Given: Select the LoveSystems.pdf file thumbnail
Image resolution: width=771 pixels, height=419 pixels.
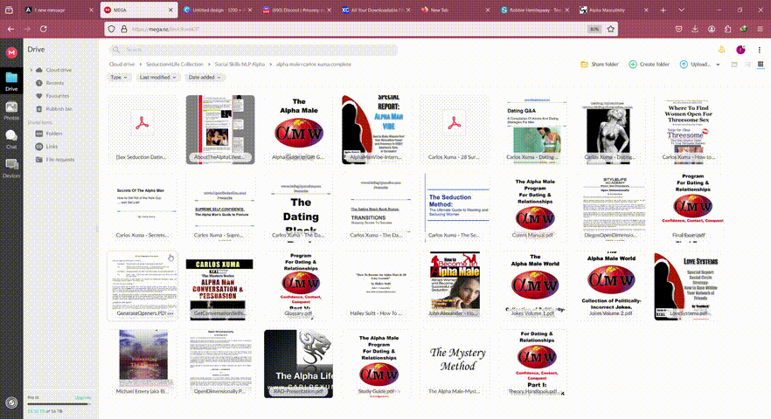Looking at the screenshot, I should (x=689, y=286).
